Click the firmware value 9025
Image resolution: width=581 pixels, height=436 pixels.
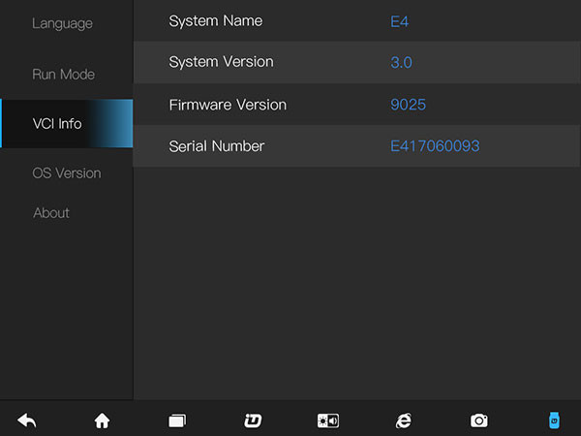coord(408,105)
